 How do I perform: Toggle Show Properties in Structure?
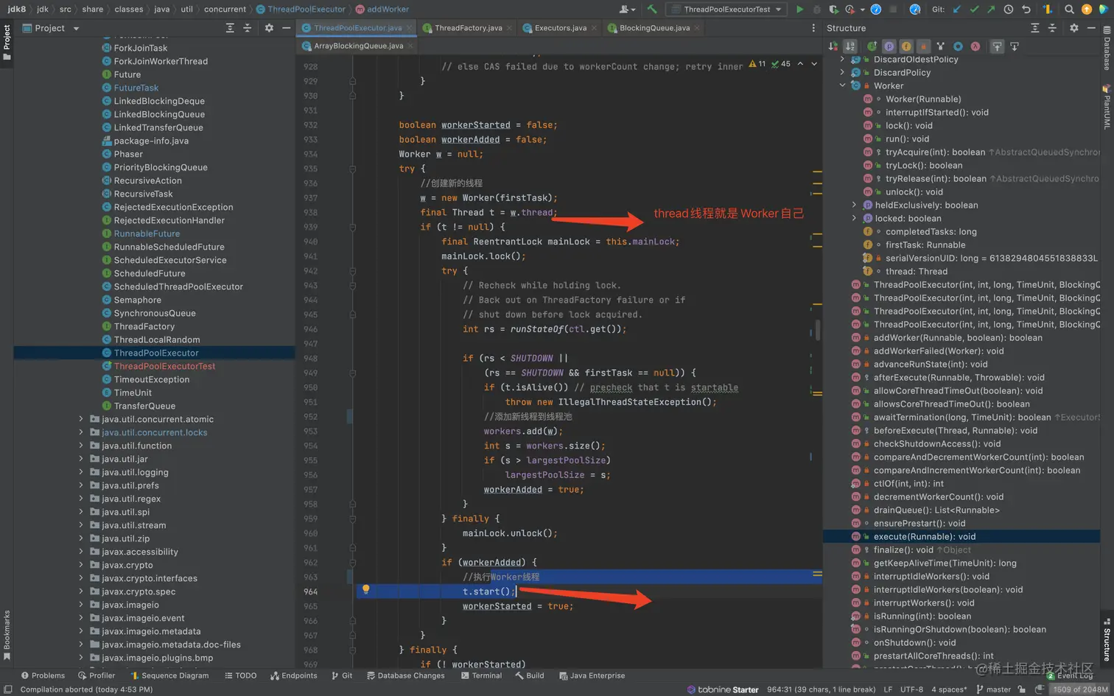(889, 46)
